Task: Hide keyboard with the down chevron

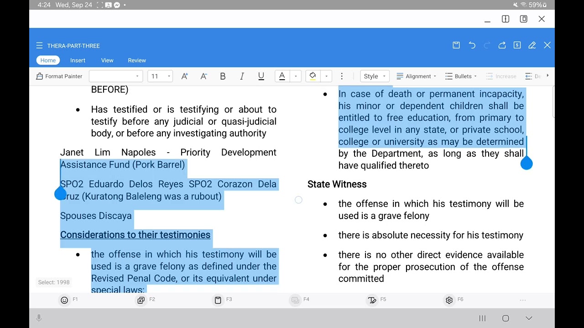Action: 529,318
